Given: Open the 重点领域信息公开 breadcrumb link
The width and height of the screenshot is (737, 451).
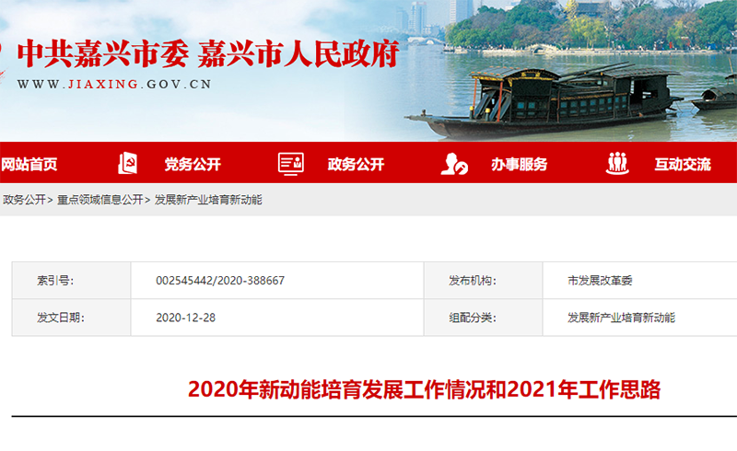Looking at the screenshot, I should 99,200.
